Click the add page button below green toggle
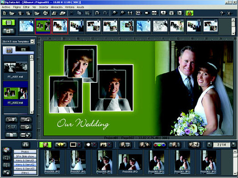The image size is (238, 178). tap(9, 31)
